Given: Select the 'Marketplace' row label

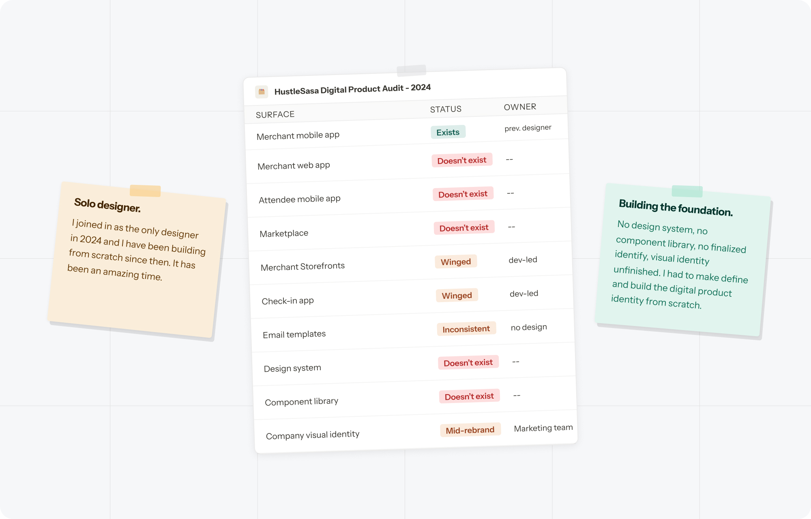Looking at the screenshot, I should tap(284, 233).
